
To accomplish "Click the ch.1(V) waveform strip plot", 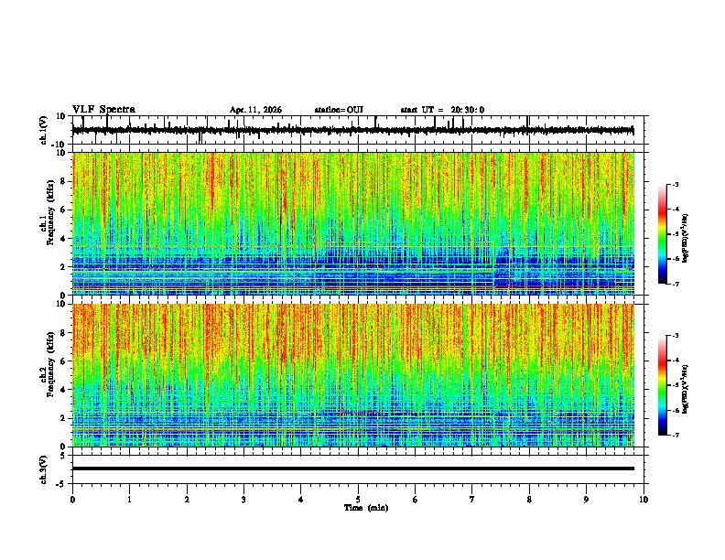I will click(360, 130).
